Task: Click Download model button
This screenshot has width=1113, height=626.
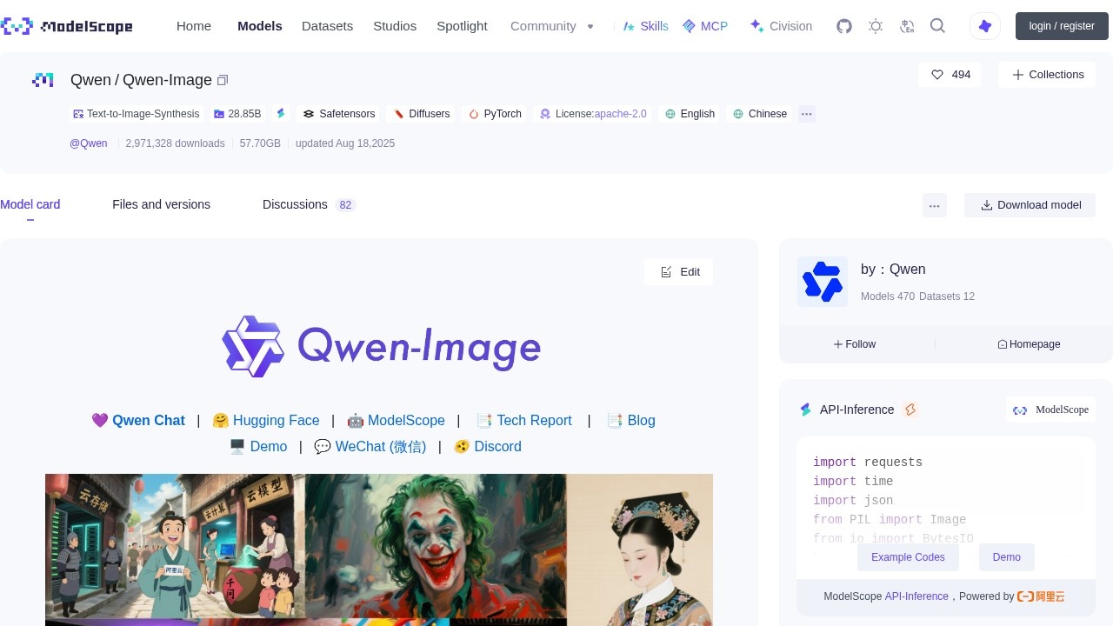Action: coord(1030,205)
